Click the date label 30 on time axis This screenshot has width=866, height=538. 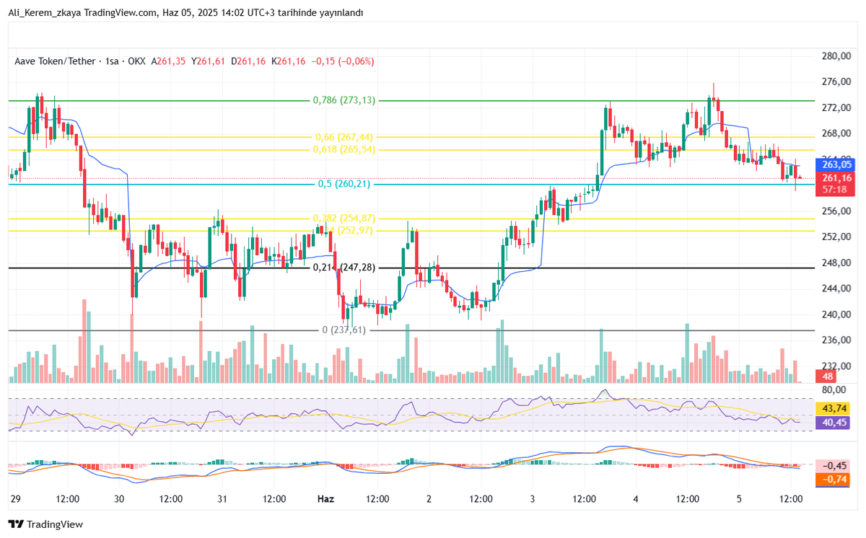(x=119, y=498)
